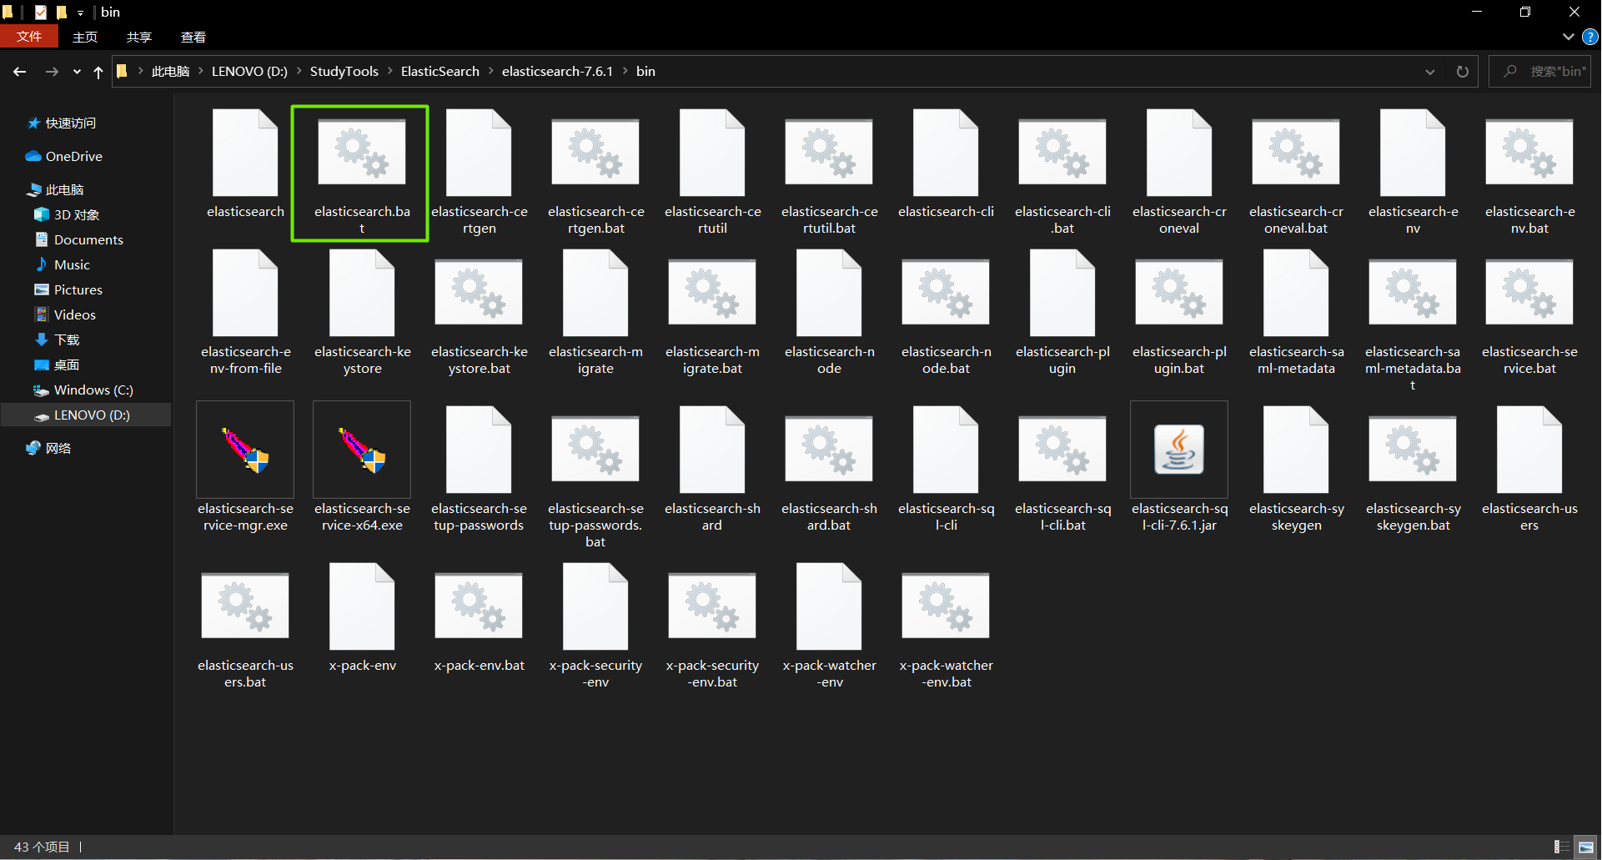This screenshot has height=860, width=1602.
Task: Go forward in folder history
Action: (x=52, y=72)
